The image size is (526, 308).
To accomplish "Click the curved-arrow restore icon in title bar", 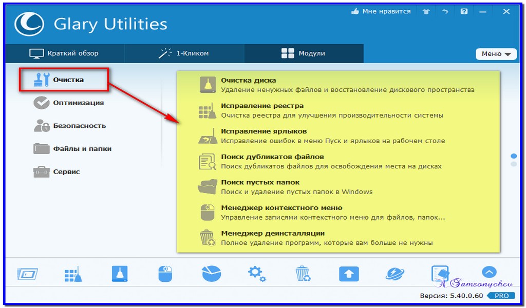I will [445, 12].
